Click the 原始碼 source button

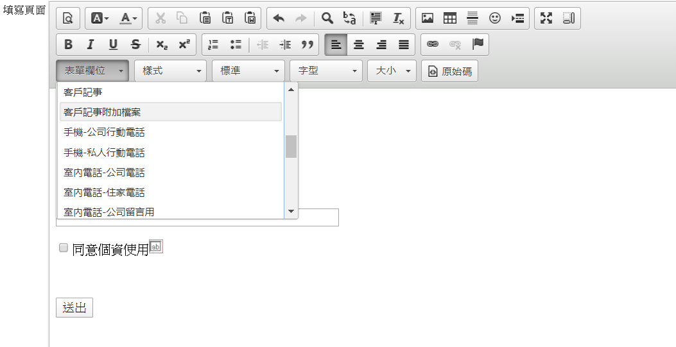449,71
